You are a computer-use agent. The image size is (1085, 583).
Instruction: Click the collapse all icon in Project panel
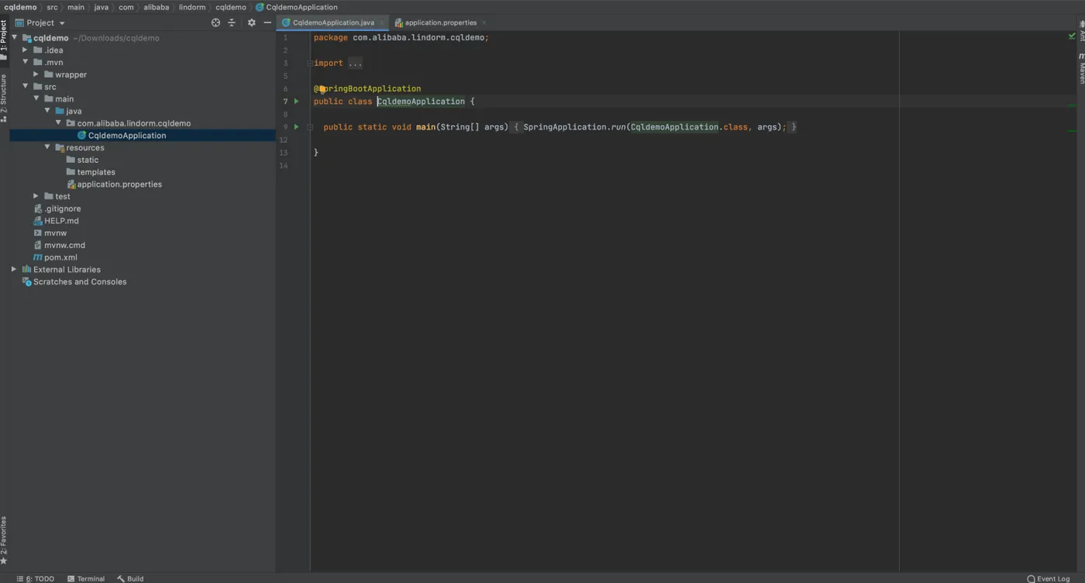tap(231, 22)
